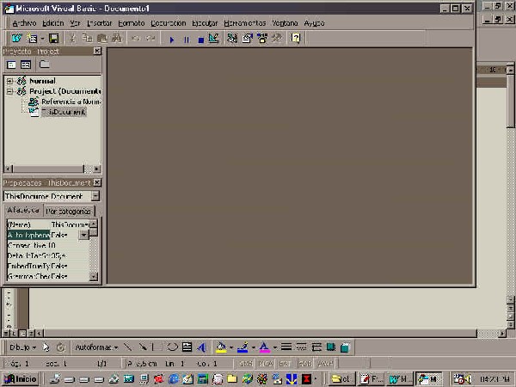This screenshot has width=516, height=387.
Task: Switch to the Por categorías tab
Action: point(69,212)
